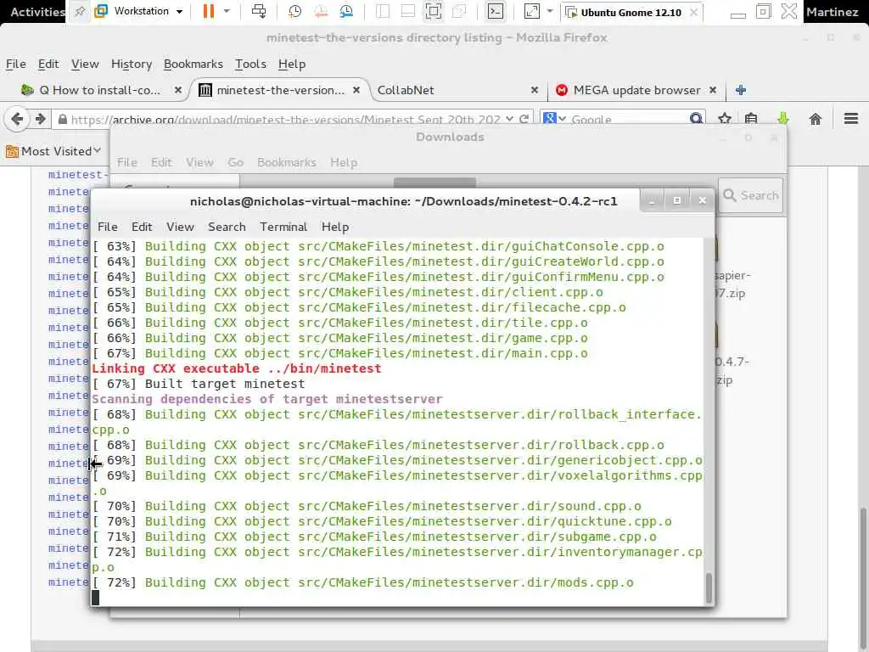This screenshot has width=869, height=652.
Task: Show bookmarks list icon
Action: pos(751,119)
